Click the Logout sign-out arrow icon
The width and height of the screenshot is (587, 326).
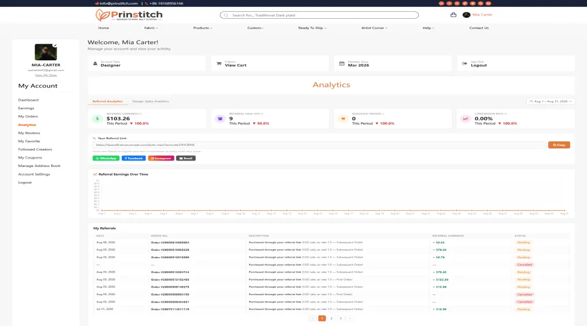[465, 63]
